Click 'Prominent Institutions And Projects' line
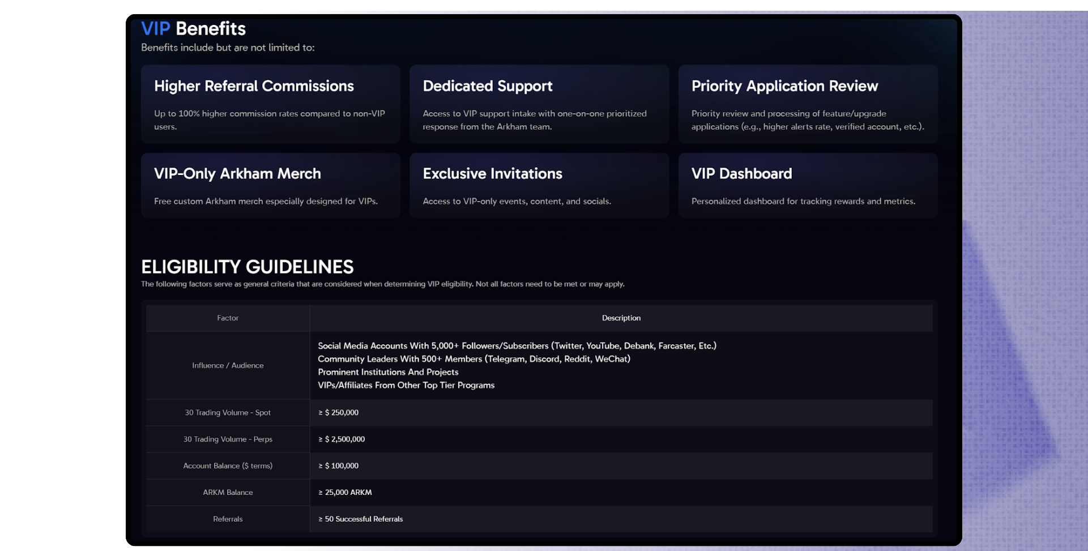Viewport: 1088px width, 551px height. pos(388,372)
